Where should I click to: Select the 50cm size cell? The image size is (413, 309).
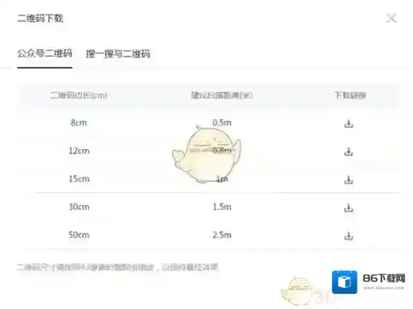pyautogui.click(x=79, y=235)
